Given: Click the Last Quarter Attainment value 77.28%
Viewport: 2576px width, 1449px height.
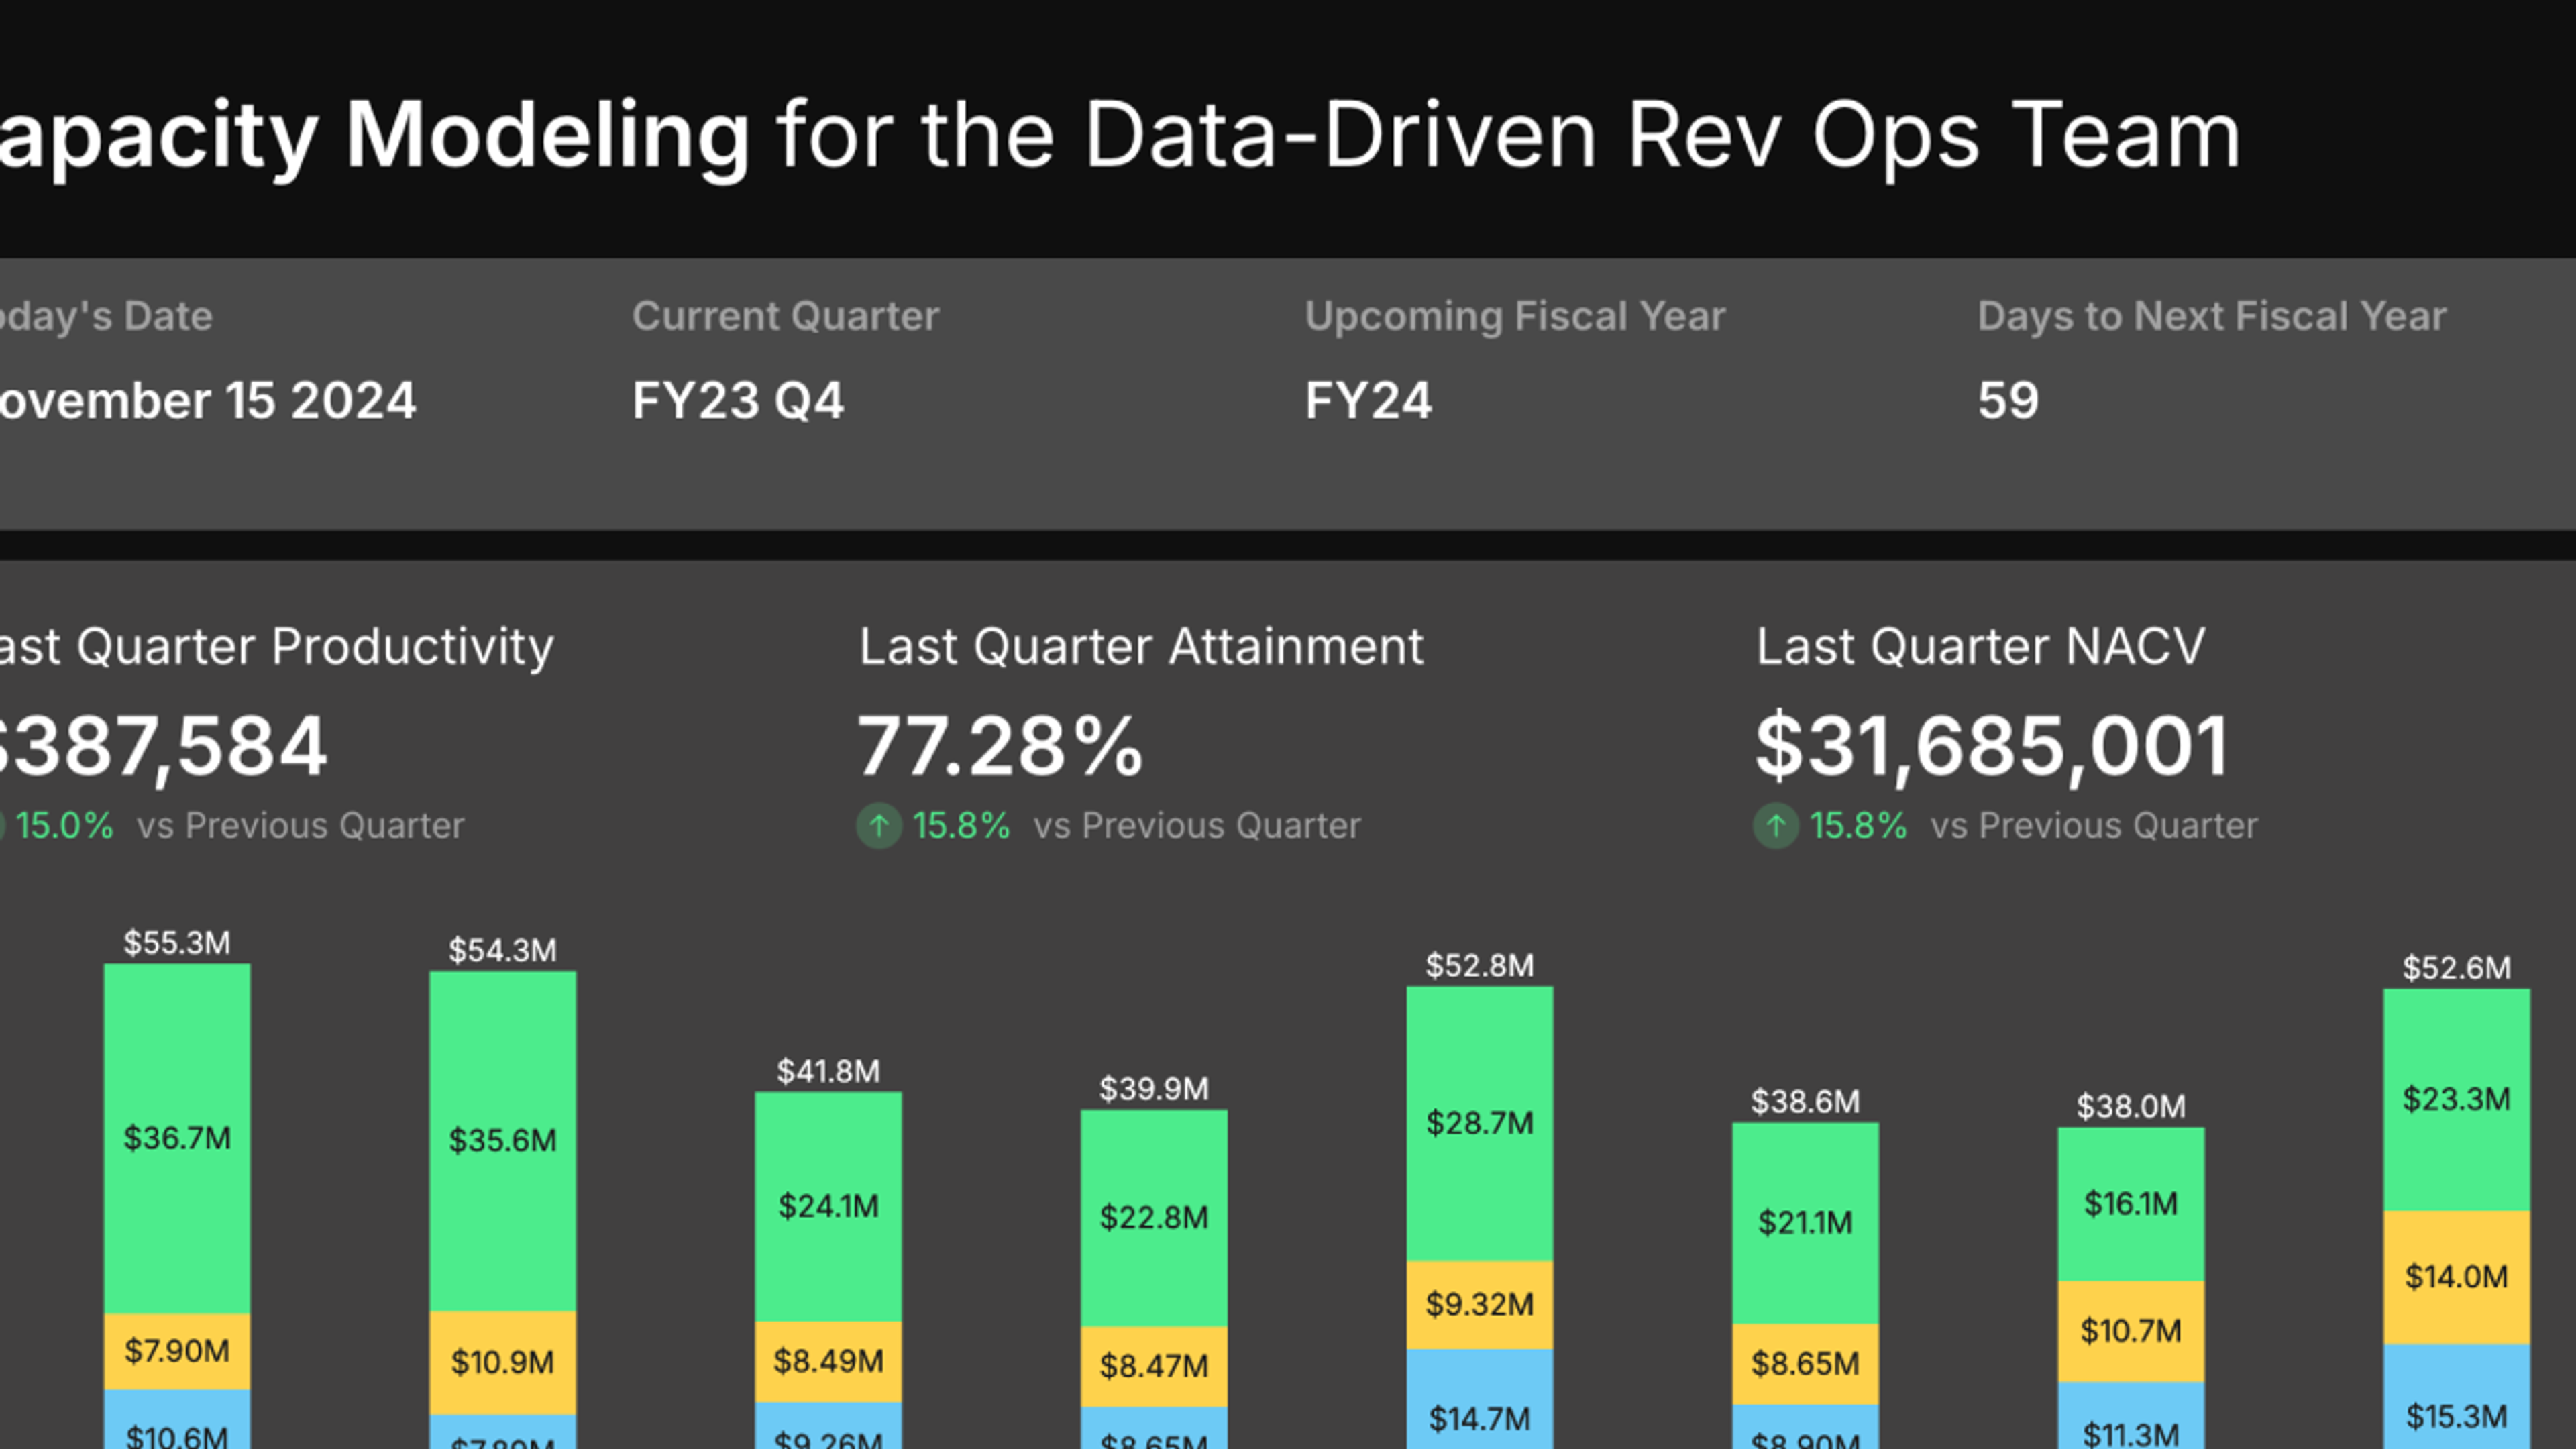Looking at the screenshot, I should click(1000, 746).
